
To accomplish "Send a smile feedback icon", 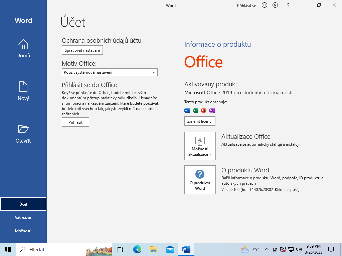I will [265, 5].
